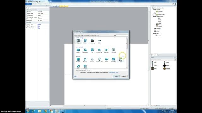Click the Undo arrow in the title toolbar

[x=31, y=2]
